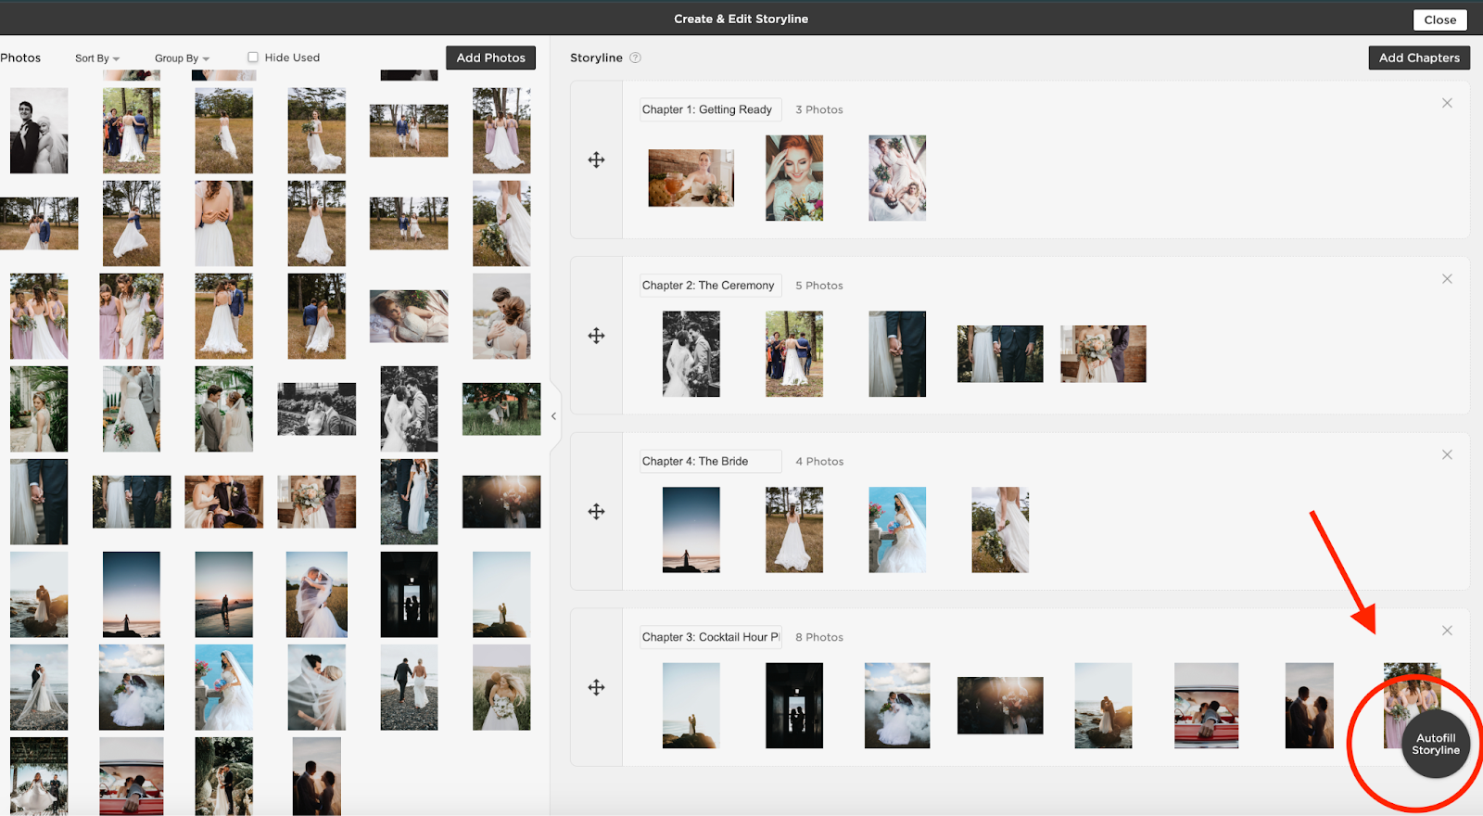Select wedding party group photo in Chapter 2
1483x816 pixels.
click(x=794, y=354)
